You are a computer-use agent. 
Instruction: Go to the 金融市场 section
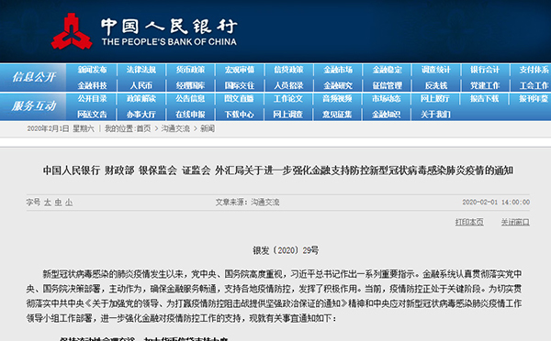[338, 70]
